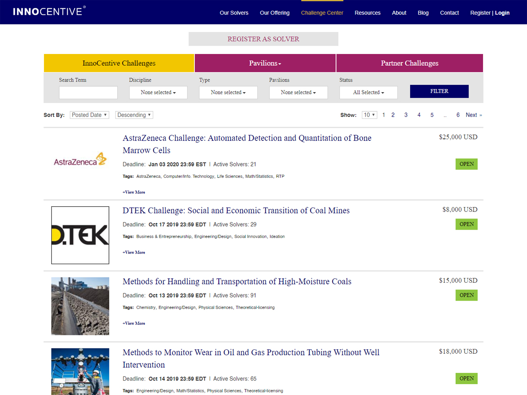The image size is (527, 395).
Task: Type in the Search Term field
Action: click(x=88, y=93)
